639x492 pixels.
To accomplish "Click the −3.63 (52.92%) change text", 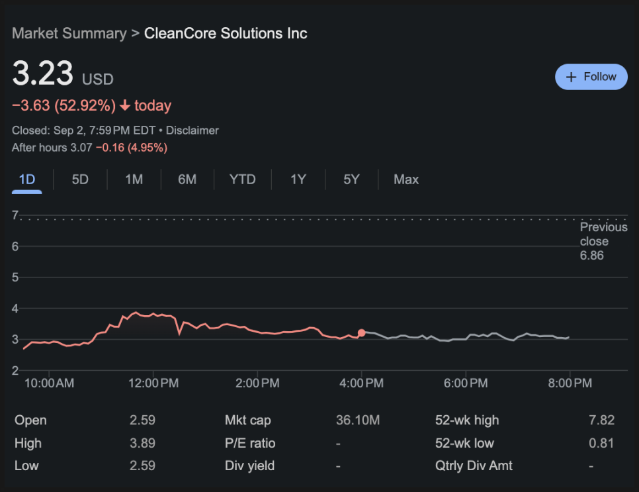I will [64, 106].
